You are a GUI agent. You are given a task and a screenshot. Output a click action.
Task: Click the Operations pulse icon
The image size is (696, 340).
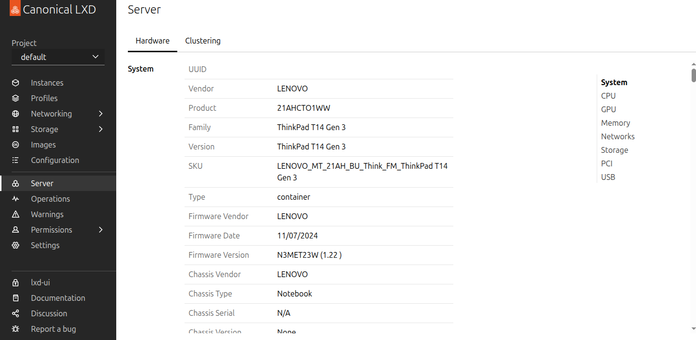pos(15,199)
